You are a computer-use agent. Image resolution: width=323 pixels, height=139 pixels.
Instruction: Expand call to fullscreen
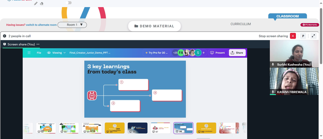pos(313,36)
